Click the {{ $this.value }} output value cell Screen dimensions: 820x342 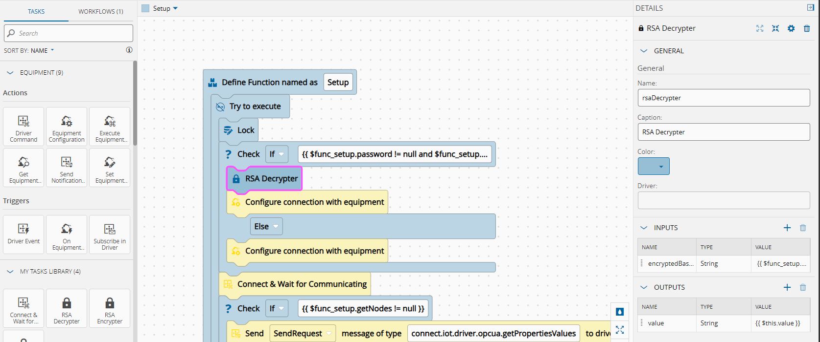tap(780, 323)
